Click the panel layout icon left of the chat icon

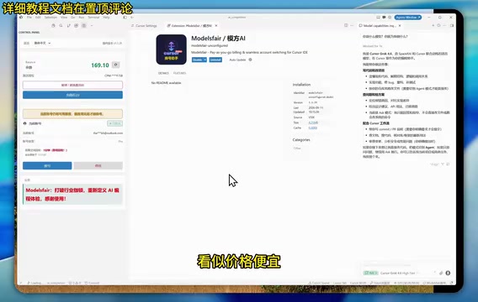click(379, 18)
